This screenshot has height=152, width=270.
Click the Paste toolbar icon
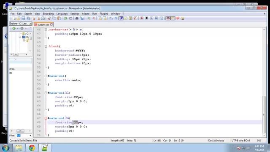(x=59, y=18)
